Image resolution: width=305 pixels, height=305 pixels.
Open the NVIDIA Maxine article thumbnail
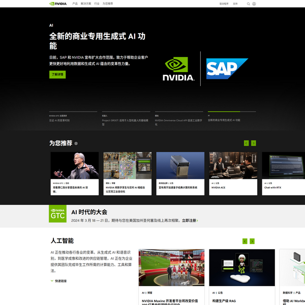click(x=171, y=268)
